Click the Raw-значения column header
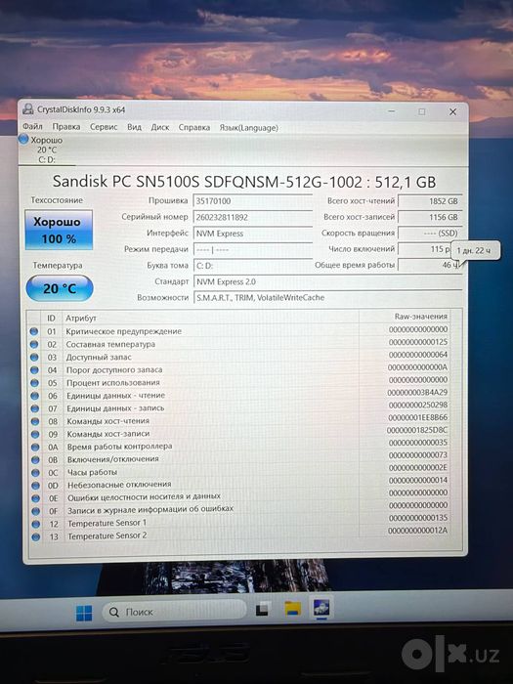The image size is (513, 684). pyautogui.click(x=420, y=317)
